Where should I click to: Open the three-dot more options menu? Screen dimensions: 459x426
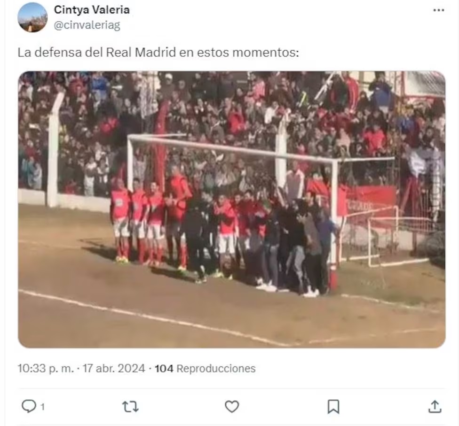pos(438,10)
